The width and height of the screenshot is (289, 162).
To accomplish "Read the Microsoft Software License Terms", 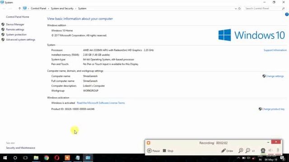I will click(101, 103).
